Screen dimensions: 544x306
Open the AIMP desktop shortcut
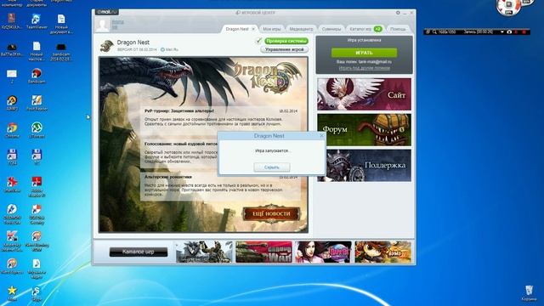(x=12, y=103)
